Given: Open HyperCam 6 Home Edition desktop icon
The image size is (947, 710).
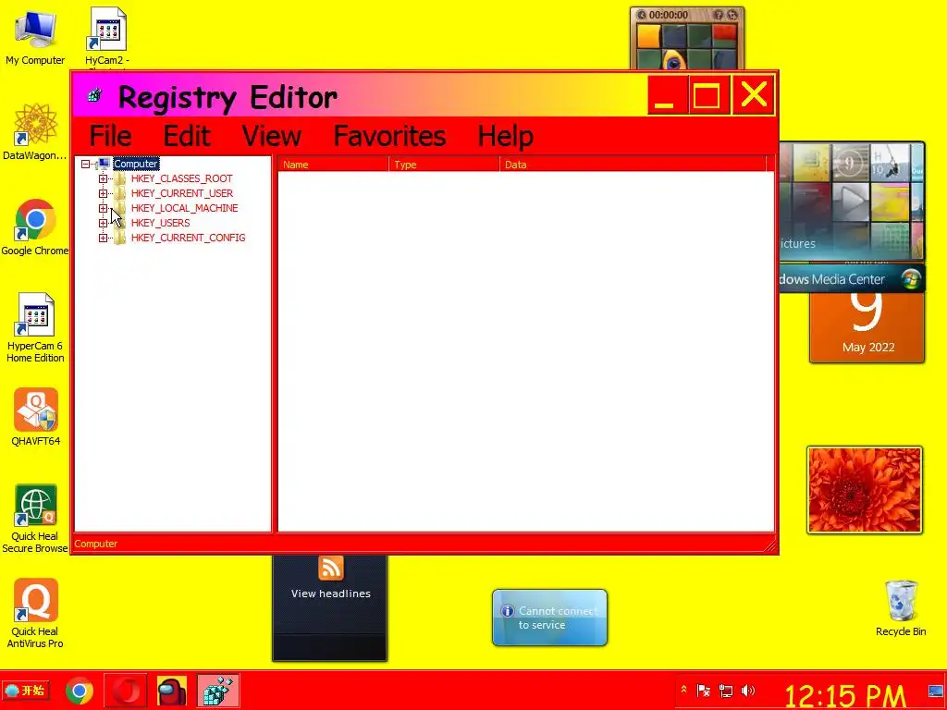Looking at the screenshot, I should (x=35, y=328).
